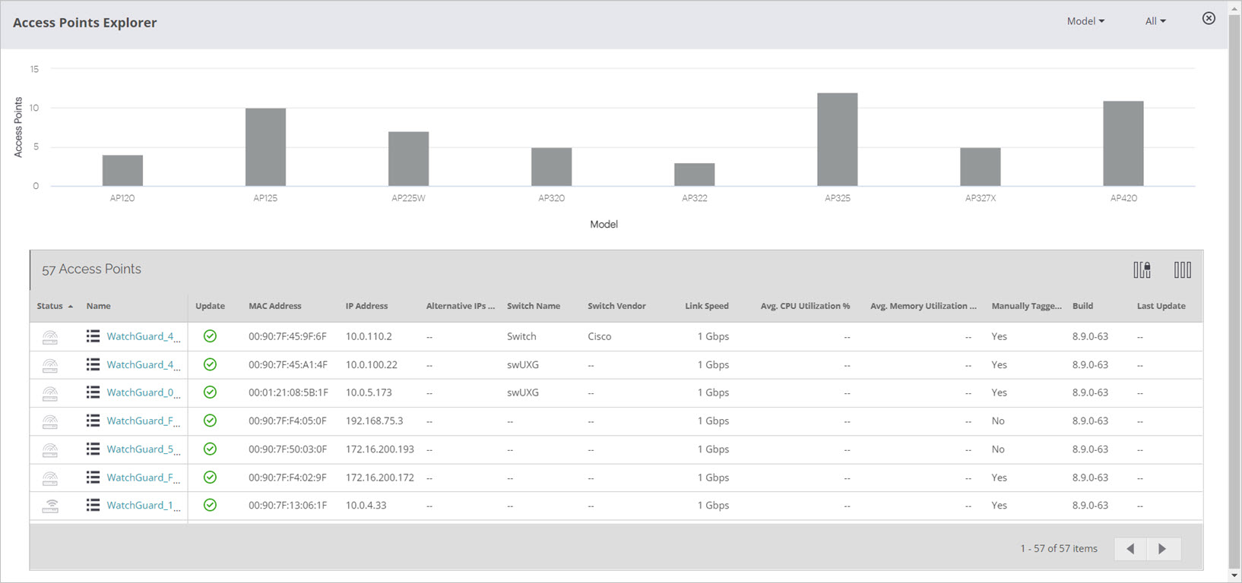Close the Access Points Explorer panel
Screen dimensions: 1242x583
(1209, 18)
